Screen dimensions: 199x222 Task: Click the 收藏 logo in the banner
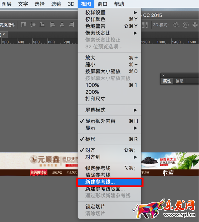[168, 173]
